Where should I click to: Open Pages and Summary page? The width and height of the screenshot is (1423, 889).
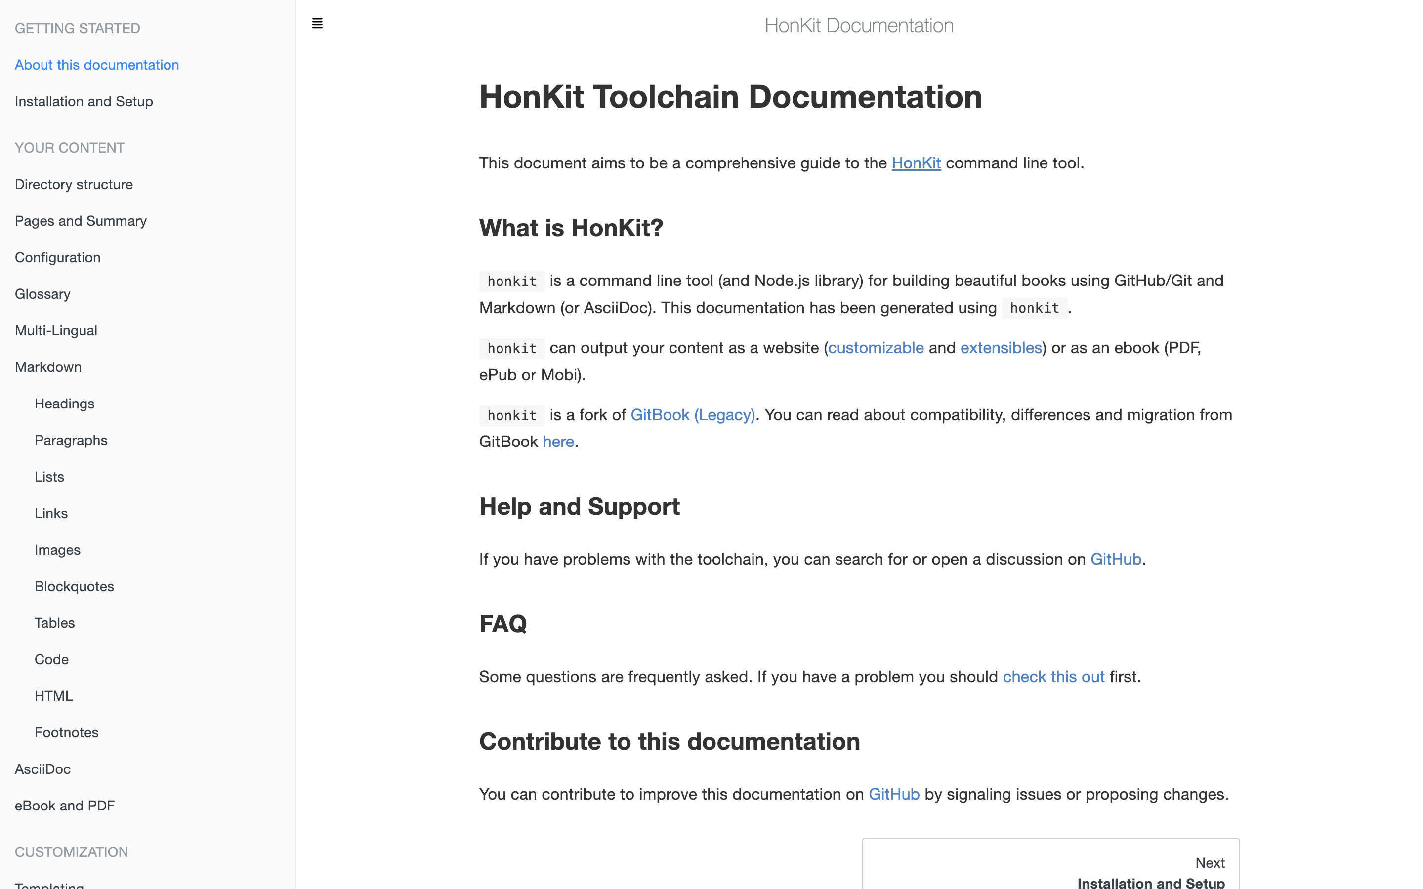tap(81, 220)
